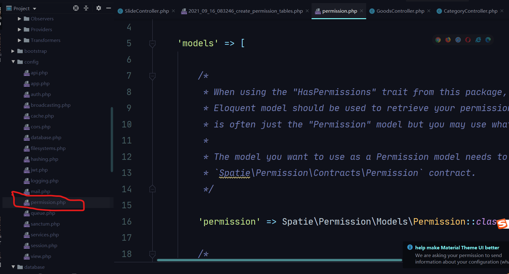
Task: Collapse all in Project panel
Action: [86, 8]
